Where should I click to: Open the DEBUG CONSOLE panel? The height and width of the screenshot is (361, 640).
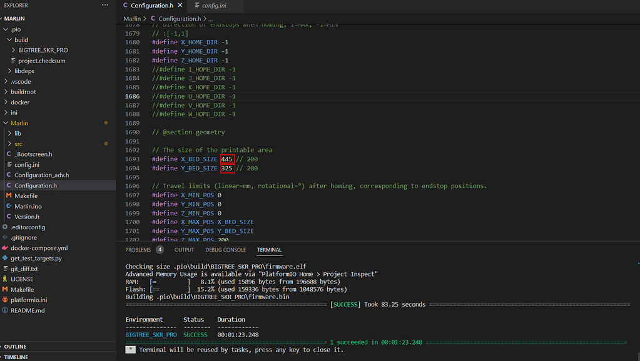pyautogui.click(x=225, y=249)
